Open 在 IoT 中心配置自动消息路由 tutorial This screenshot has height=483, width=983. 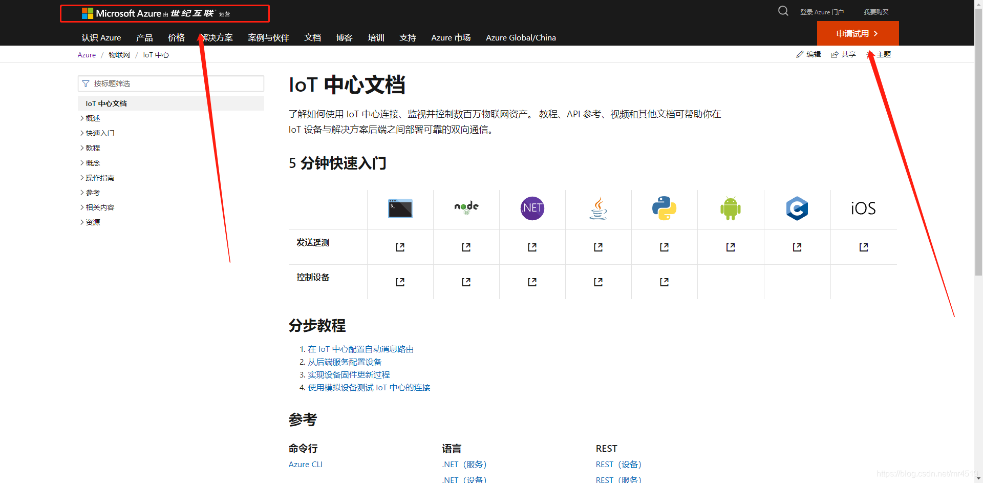360,349
